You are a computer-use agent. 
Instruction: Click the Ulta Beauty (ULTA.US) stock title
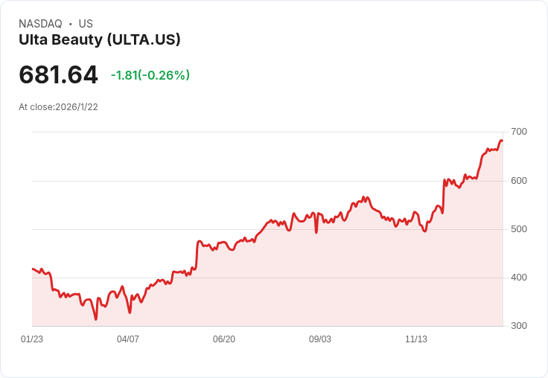point(100,40)
